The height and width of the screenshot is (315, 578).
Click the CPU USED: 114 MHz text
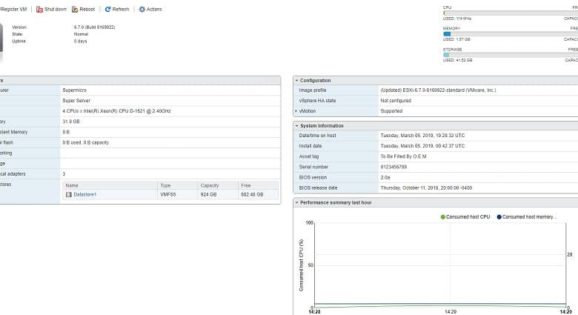[457, 19]
